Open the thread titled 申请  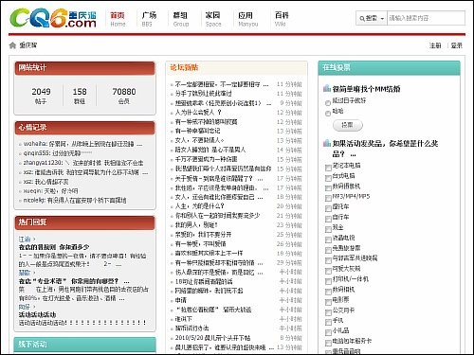(181, 300)
